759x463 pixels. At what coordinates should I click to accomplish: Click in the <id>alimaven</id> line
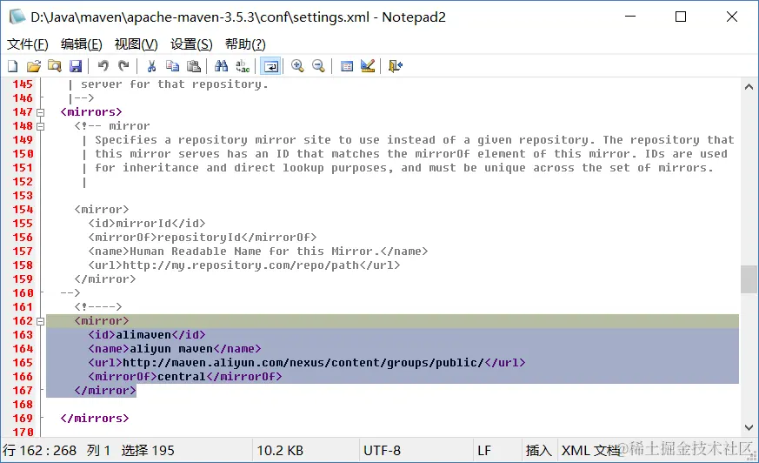point(147,335)
